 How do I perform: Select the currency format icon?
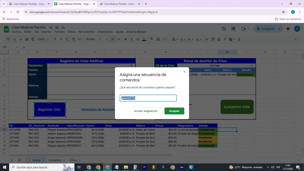(x=55, y=39)
